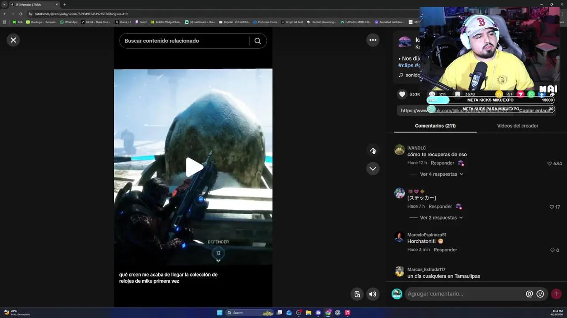This screenshot has height=318, width=567.
Task: Go to the next video with the down arrow
Action: coord(373,169)
